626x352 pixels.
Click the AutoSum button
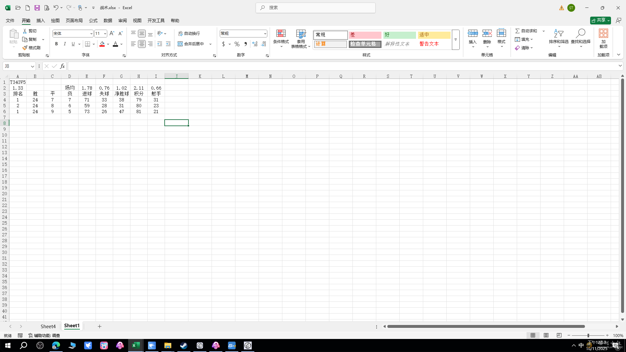pyautogui.click(x=526, y=31)
